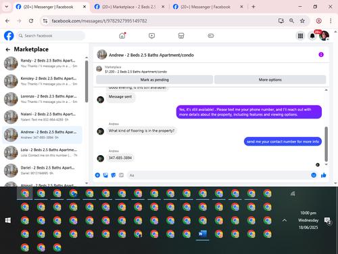The image size is (338, 254).
Task: Close the Marketplace - 2 Beds tab
Action: pos(163,7)
